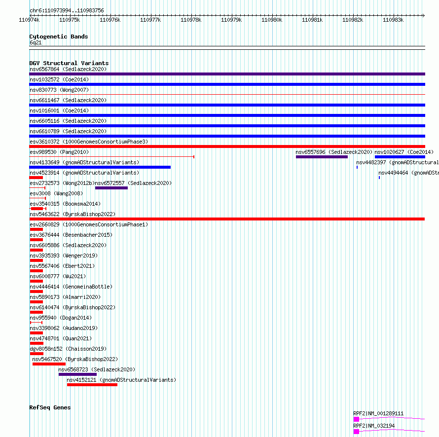The height and width of the screenshot is (437, 439).
Task: Click the nsv4152121 (gnomADStructuralVariants) label
Action: pyautogui.click(x=121, y=380)
